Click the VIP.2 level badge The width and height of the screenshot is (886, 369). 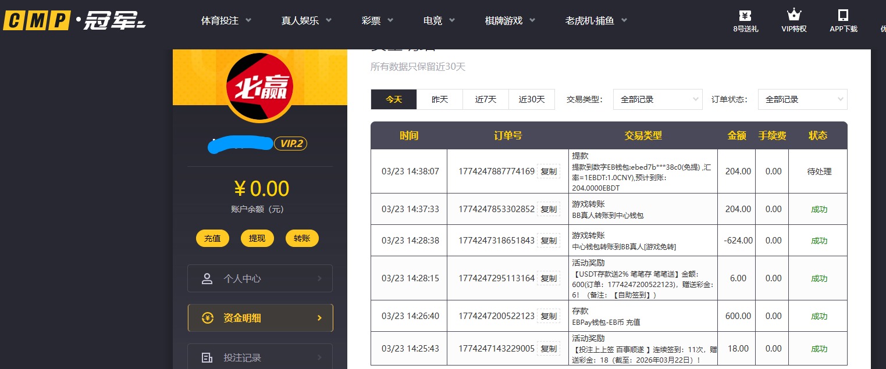tap(290, 144)
